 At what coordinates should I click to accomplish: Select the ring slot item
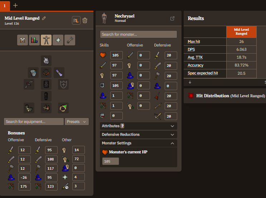pos(63,108)
